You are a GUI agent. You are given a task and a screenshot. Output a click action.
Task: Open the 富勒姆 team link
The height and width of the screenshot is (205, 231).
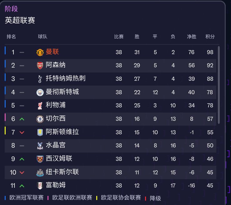(56, 185)
